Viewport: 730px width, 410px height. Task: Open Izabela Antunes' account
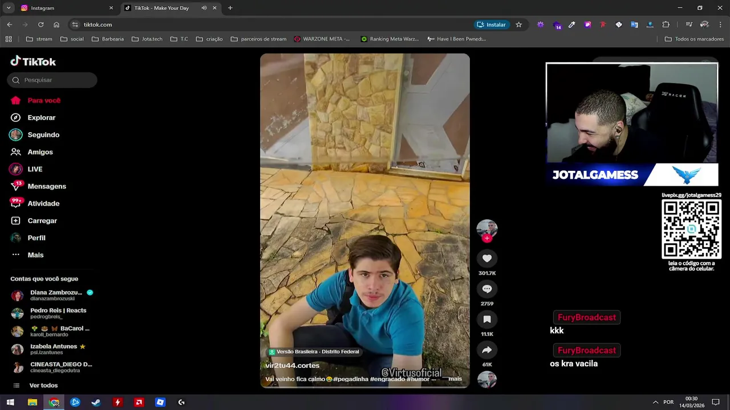48,349
